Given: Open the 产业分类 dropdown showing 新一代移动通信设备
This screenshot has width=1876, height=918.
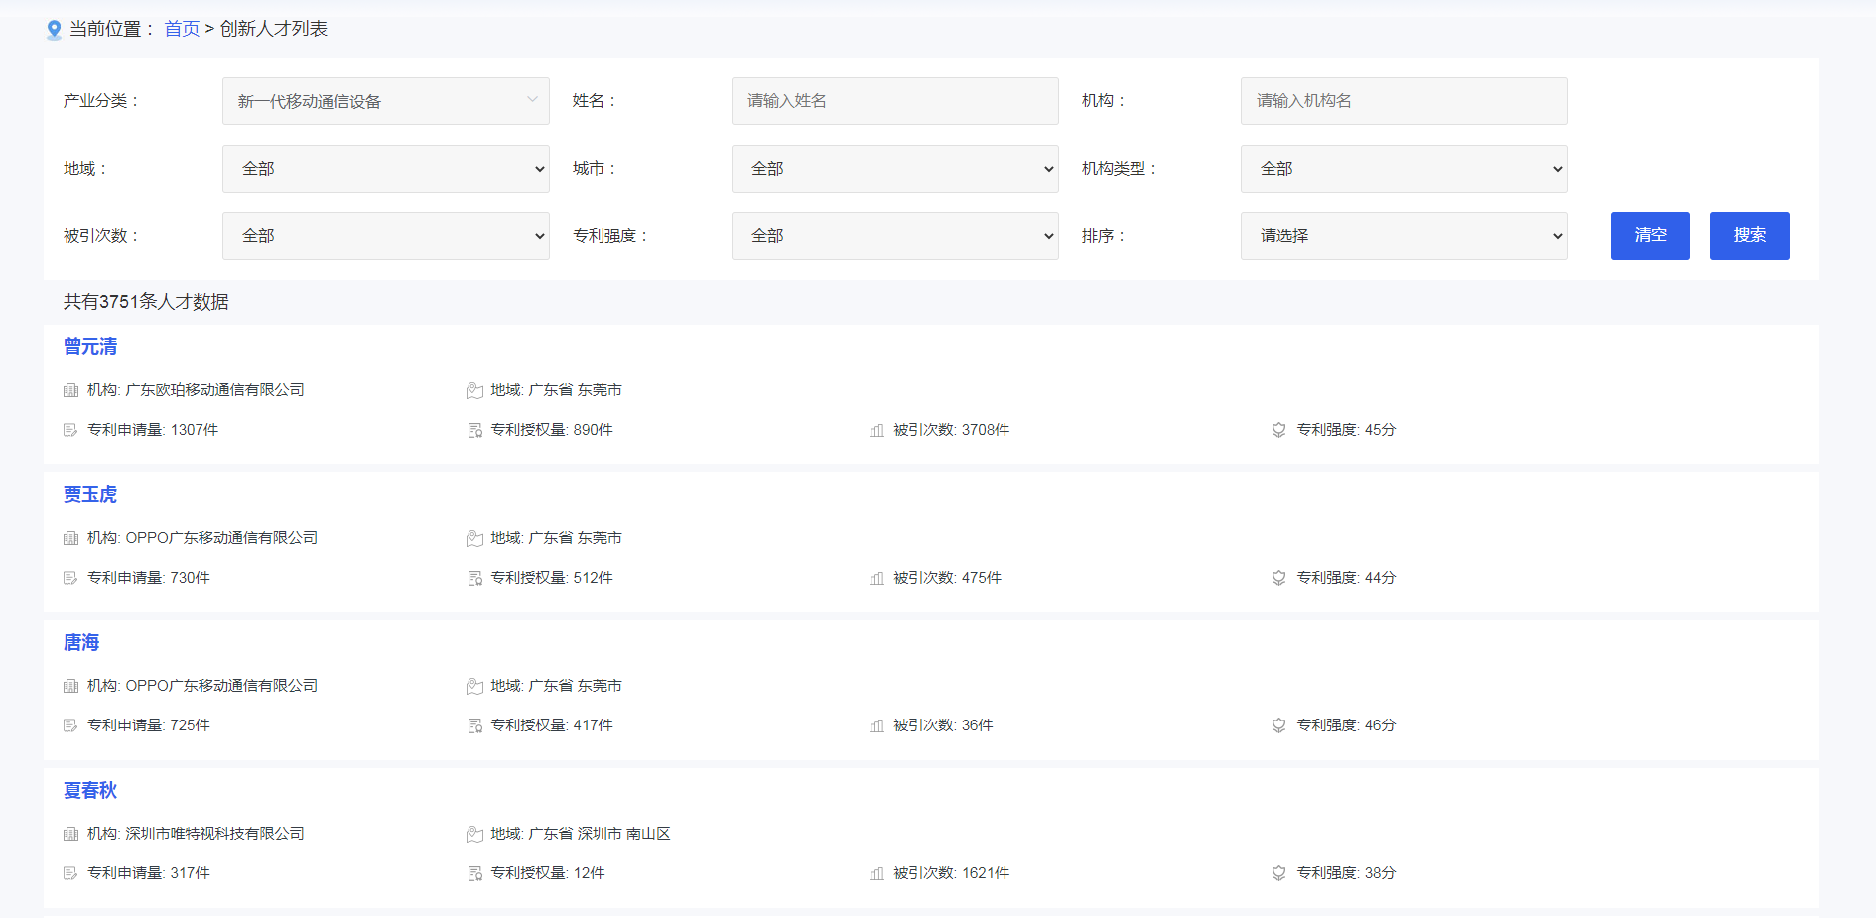Looking at the screenshot, I should (386, 101).
